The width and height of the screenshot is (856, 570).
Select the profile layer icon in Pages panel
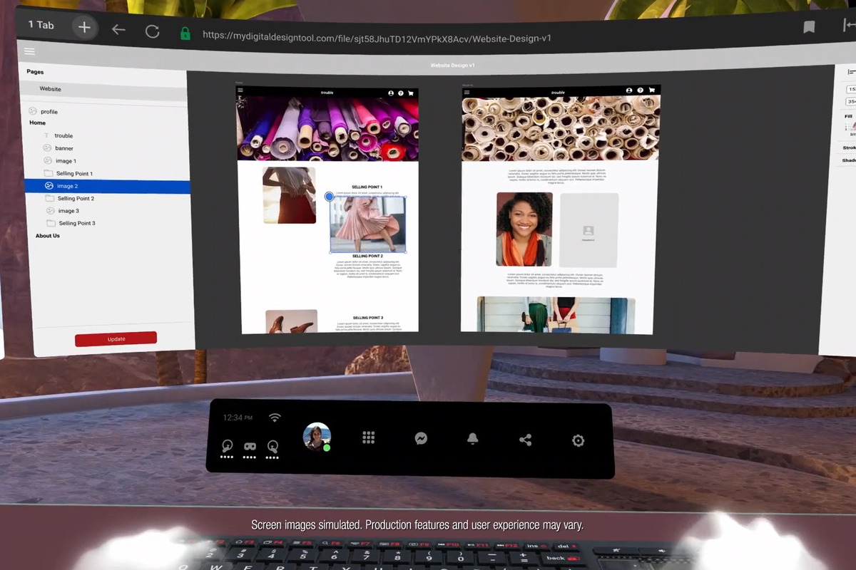click(x=32, y=112)
